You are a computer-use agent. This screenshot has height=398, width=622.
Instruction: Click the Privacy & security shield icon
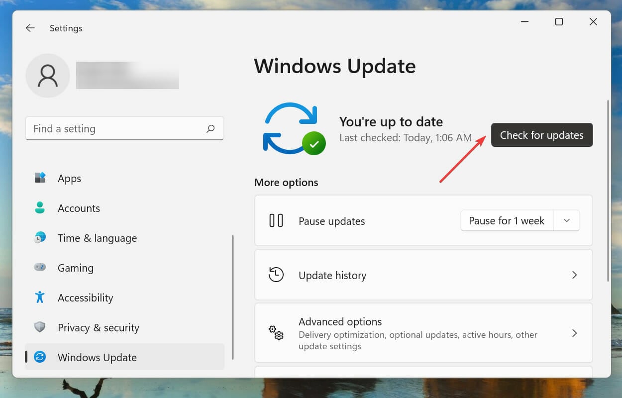click(40, 327)
